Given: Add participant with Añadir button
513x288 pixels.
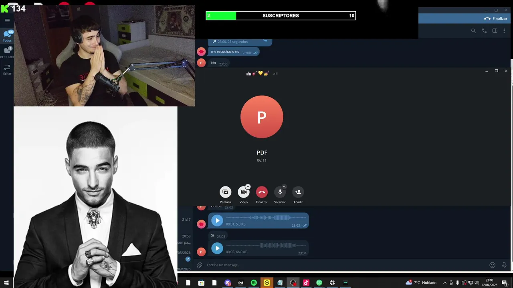Looking at the screenshot, I should coord(298,192).
